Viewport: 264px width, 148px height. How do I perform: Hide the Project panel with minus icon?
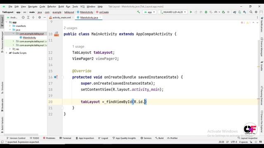(45, 17)
